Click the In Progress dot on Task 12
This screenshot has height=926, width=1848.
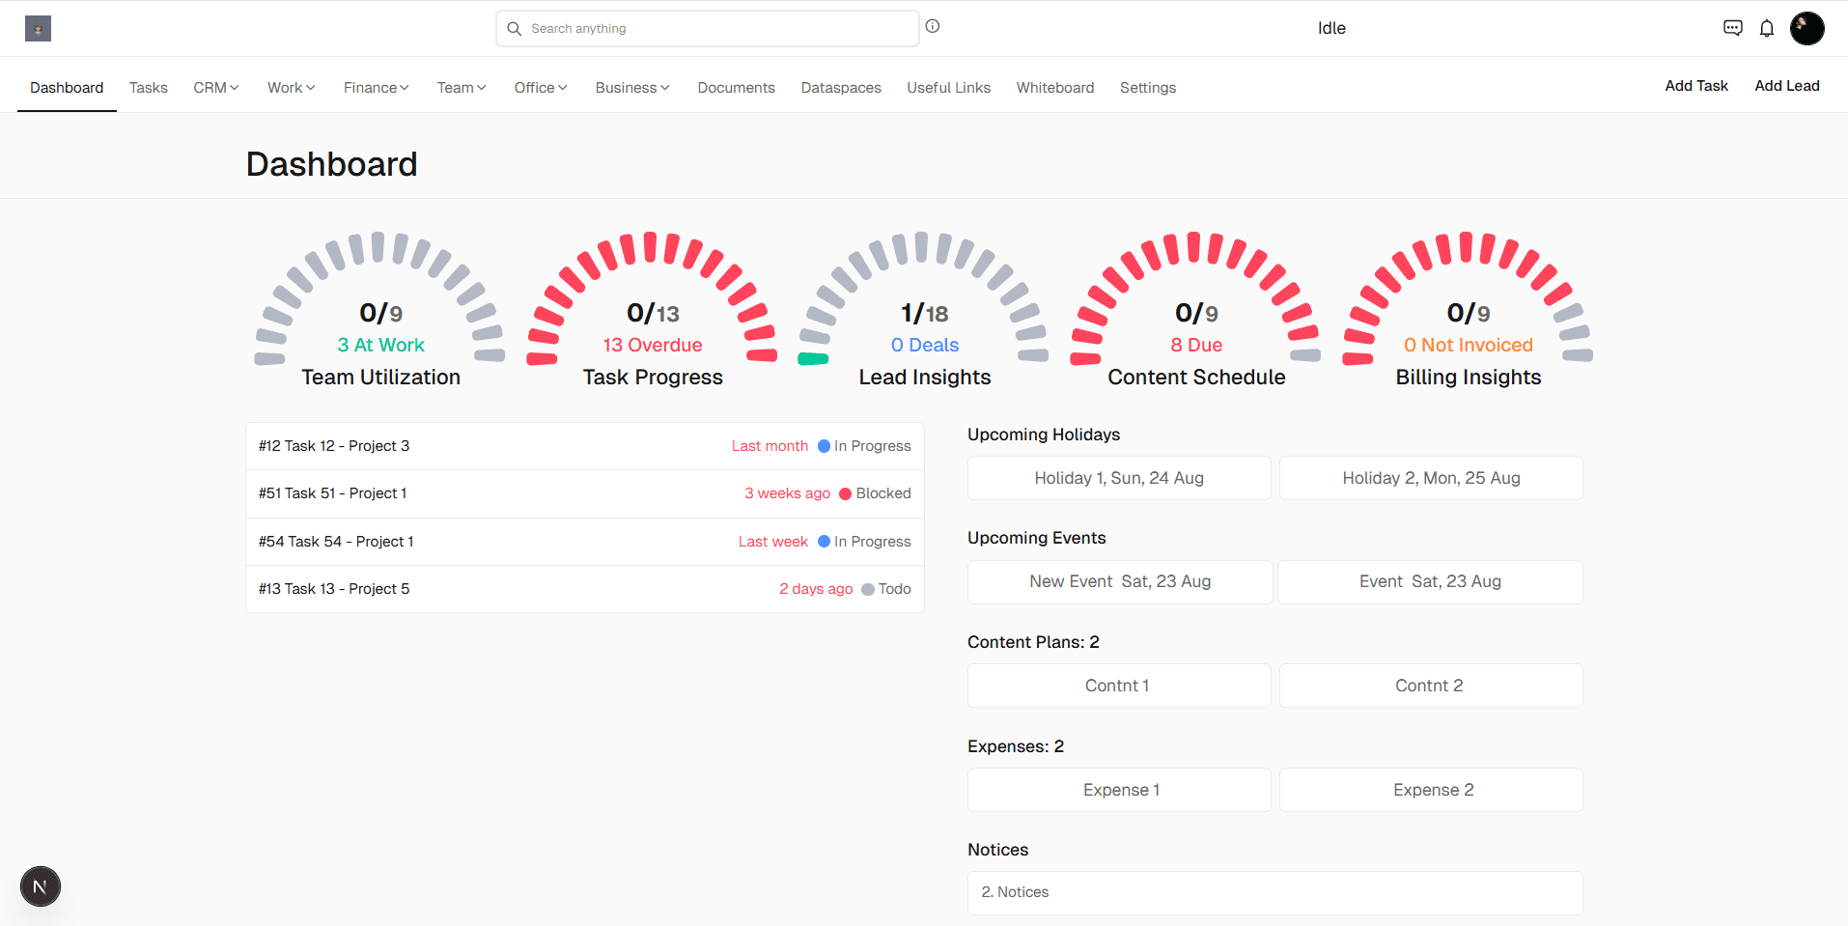823,445
